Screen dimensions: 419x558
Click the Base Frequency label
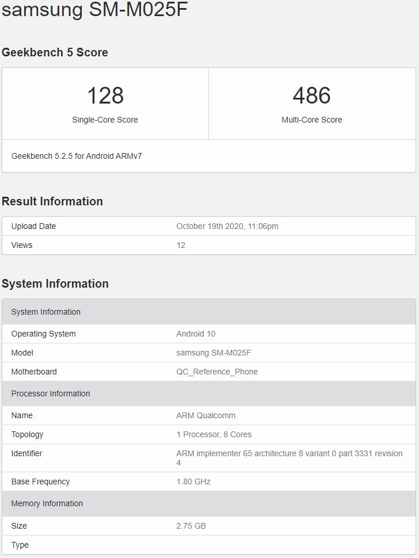click(x=41, y=481)
